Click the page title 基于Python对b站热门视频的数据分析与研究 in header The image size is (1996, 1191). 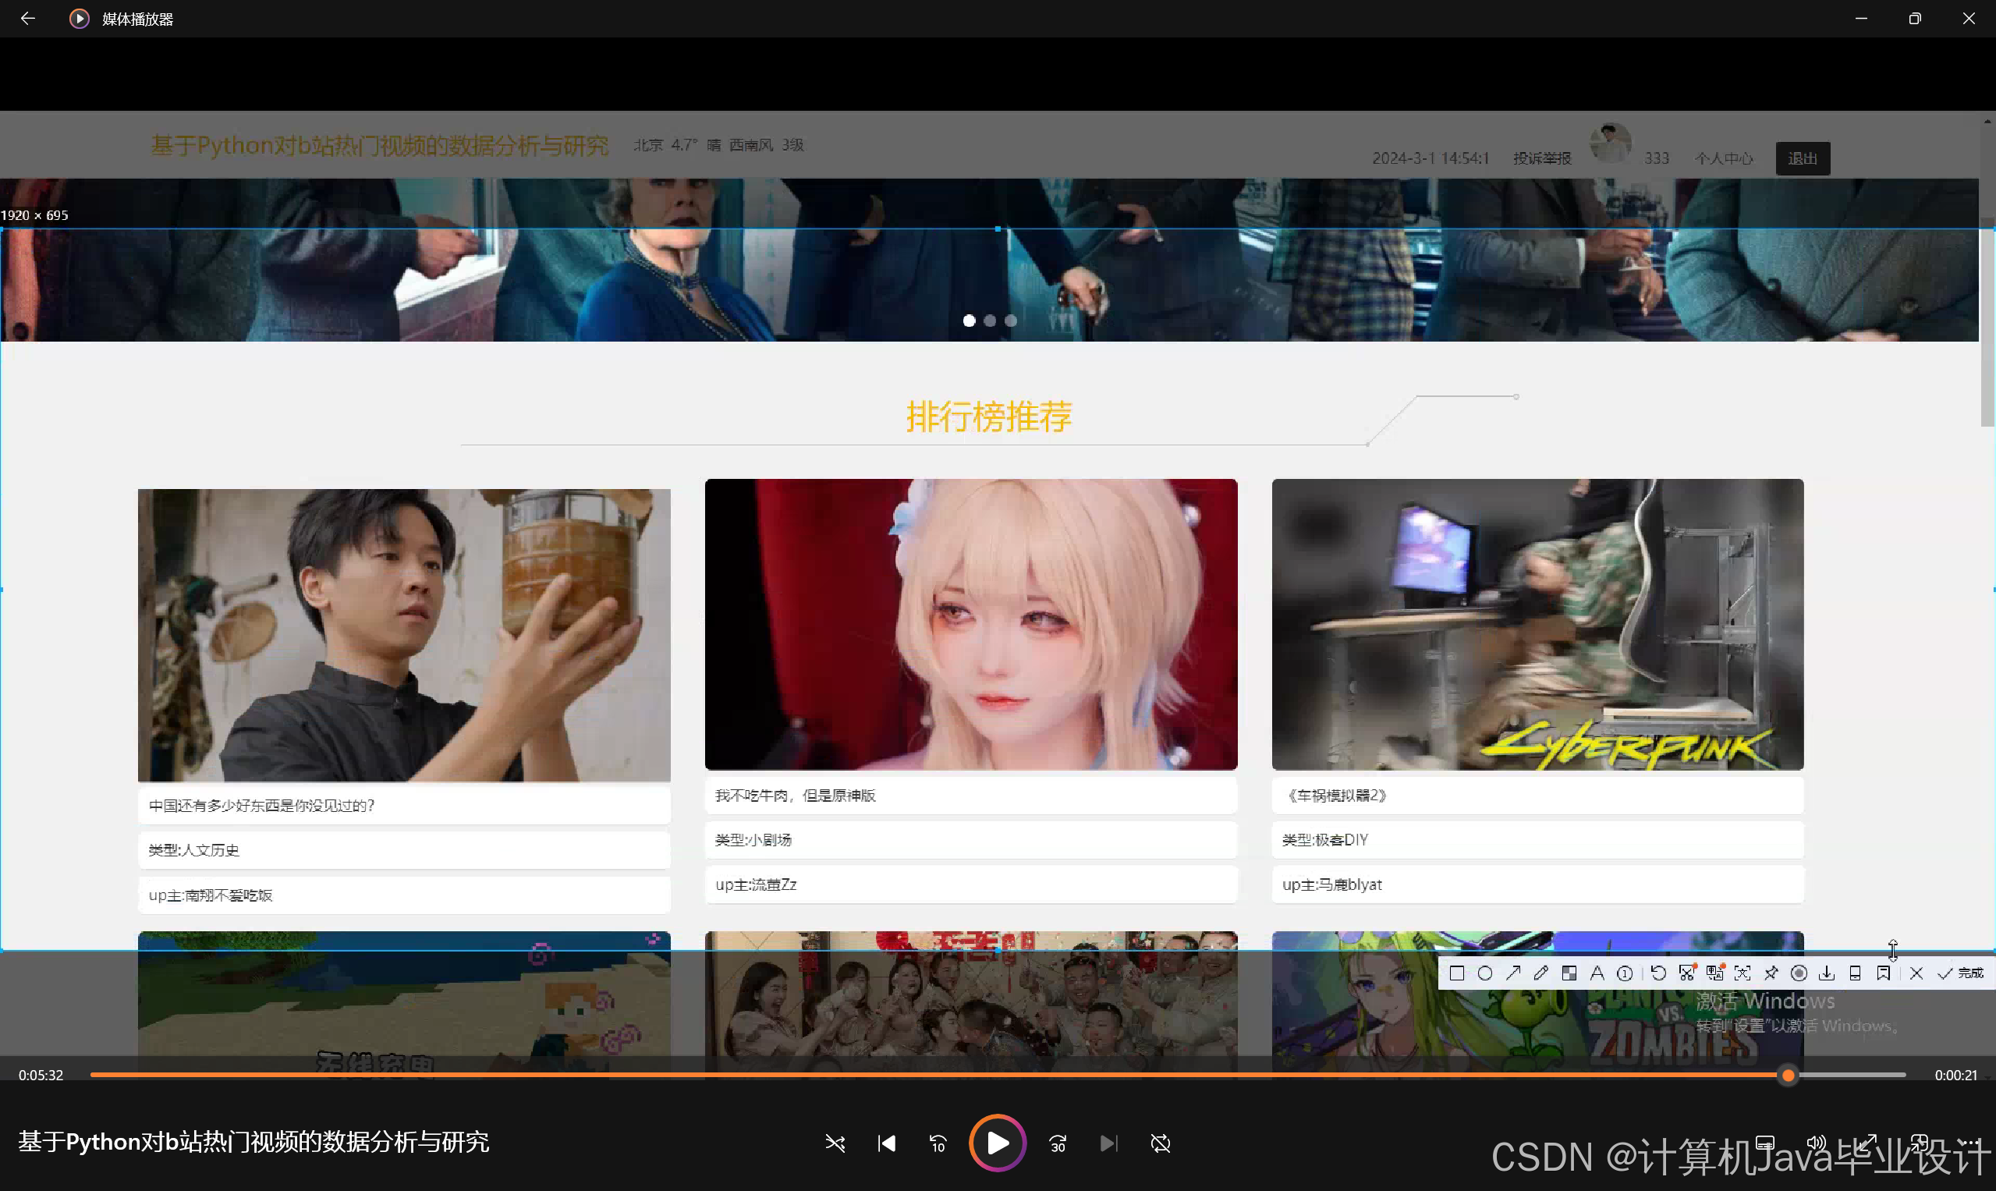point(380,145)
